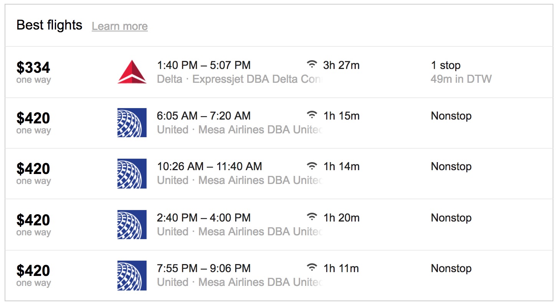558x302 pixels.
Task: Click the Delta airline logo
Action: (x=132, y=72)
